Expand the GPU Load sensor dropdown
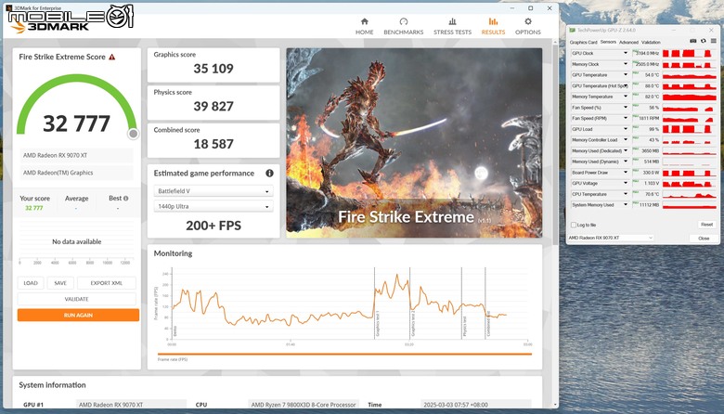Viewport: 724px width, 414px height. (x=626, y=129)
